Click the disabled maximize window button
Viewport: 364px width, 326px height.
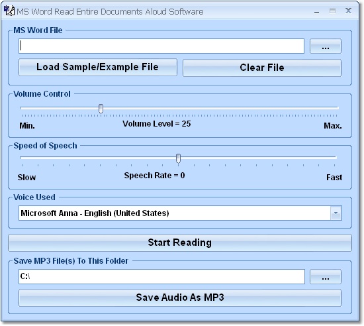332,11
